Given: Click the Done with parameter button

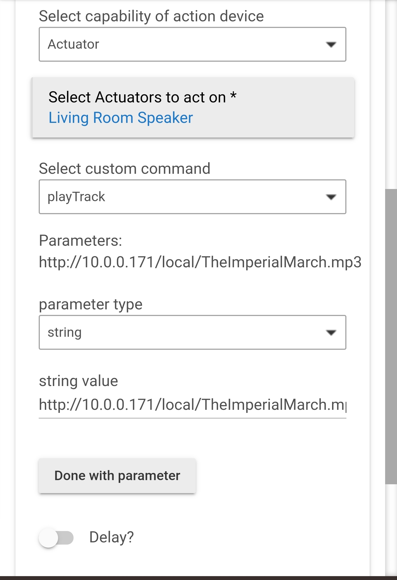Looking at the screenshot, I should click(x=117, y=476).
